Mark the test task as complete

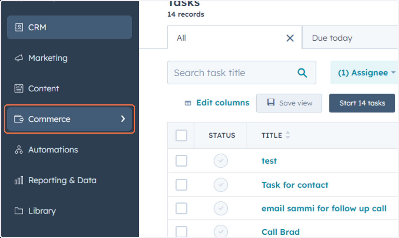(221, 161)
